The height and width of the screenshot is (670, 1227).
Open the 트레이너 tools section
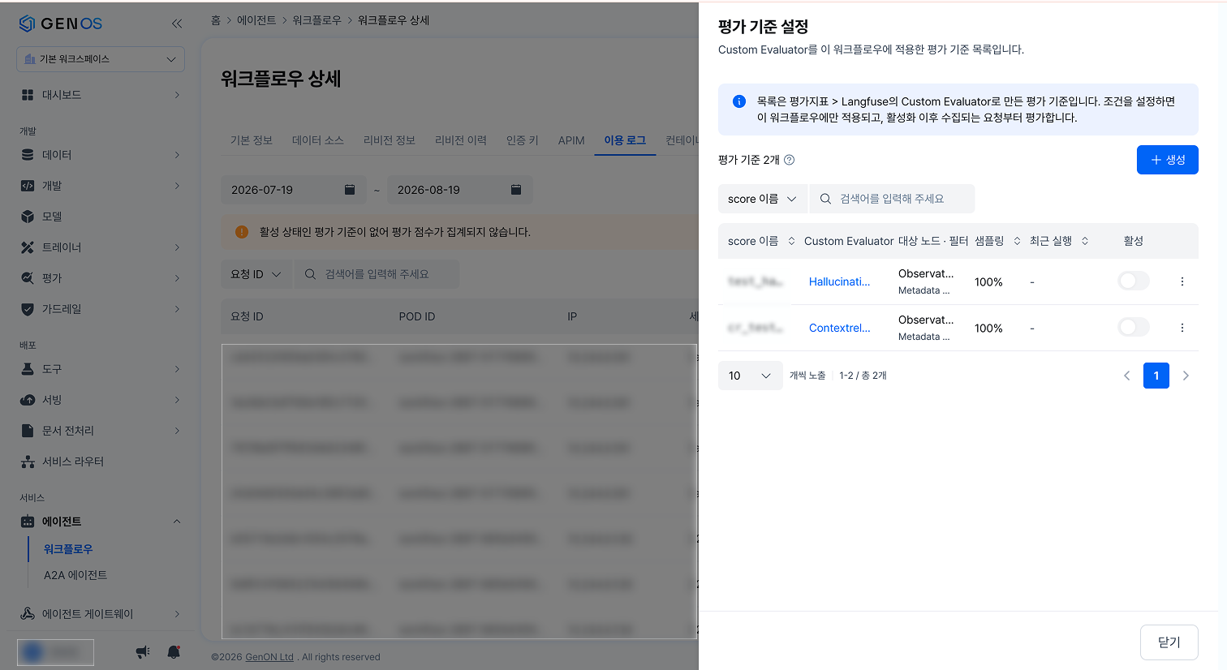point(101,247)
